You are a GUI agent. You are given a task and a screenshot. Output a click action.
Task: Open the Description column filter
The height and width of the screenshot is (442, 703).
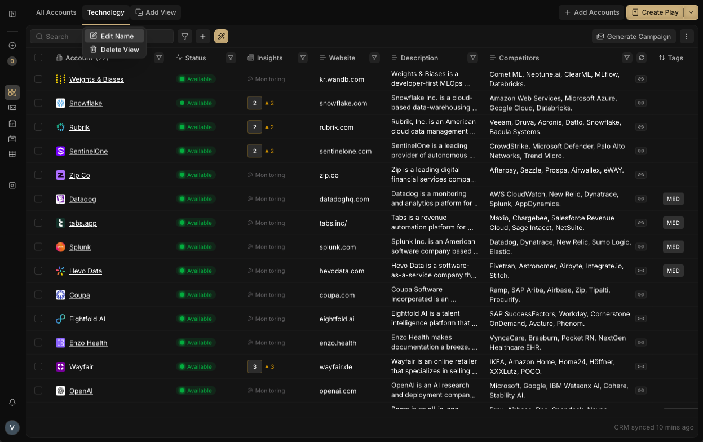pos(473,58)
